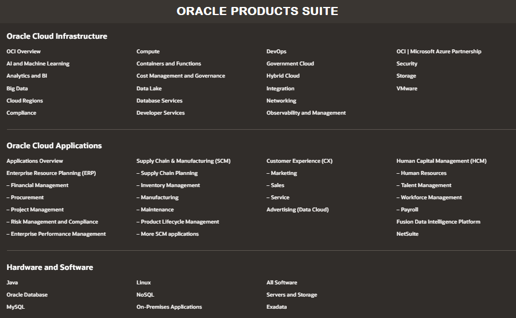The height and width of the screenshot is (318, 516).
Task: Open On-Premises Applications link
Action: 169,307
